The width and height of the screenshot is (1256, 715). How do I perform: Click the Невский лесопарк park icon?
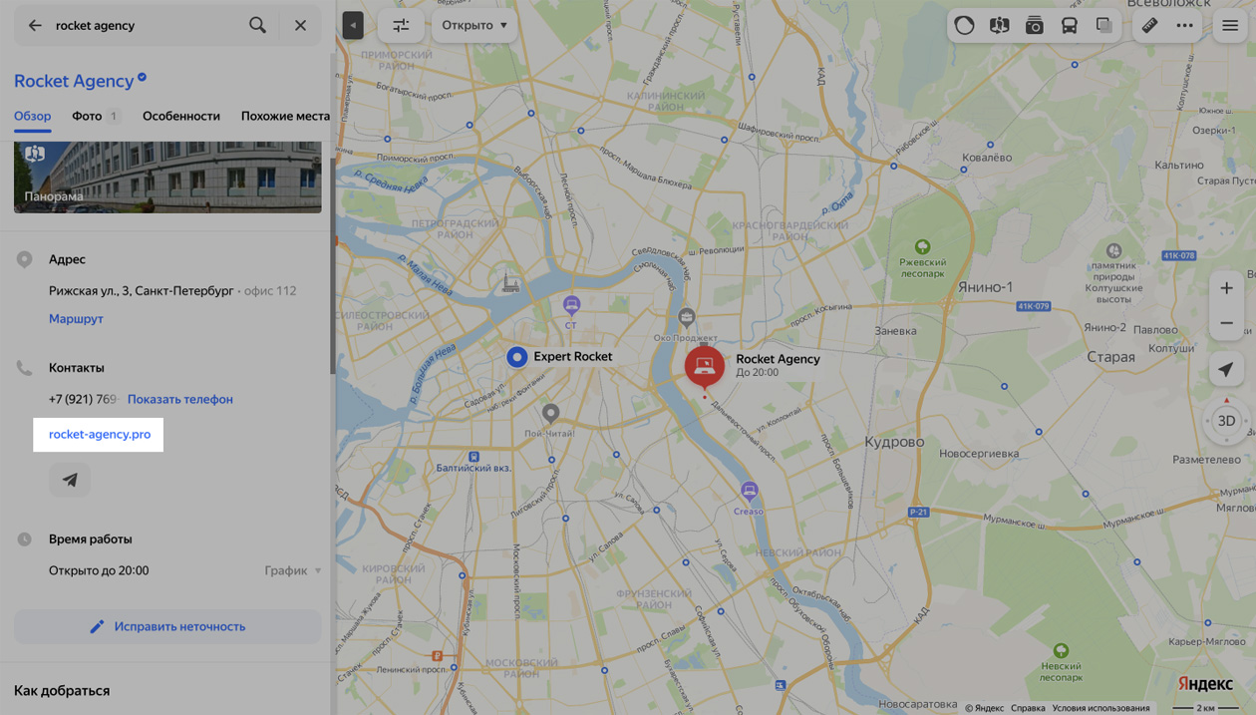1061,651
